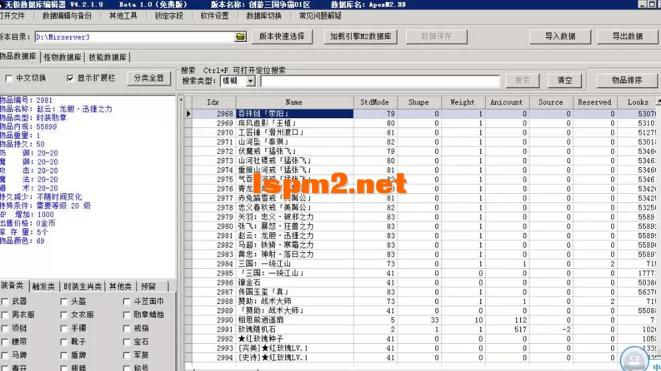The image size is (661, 371).
Task: Select the 触发类 category tab
Action: (44, 287)
